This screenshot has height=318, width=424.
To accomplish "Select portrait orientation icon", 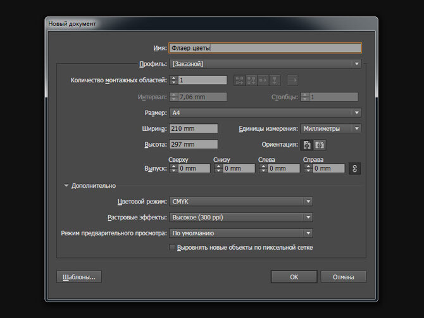I will (307, 145).
